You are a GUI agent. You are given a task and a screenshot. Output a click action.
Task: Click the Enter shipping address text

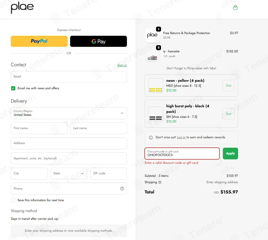click(x=222, y=182)
